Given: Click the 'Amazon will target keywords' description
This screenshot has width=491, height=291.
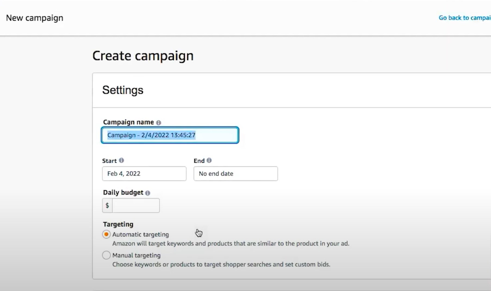Looking at the screenshot, I should point(231,244).
